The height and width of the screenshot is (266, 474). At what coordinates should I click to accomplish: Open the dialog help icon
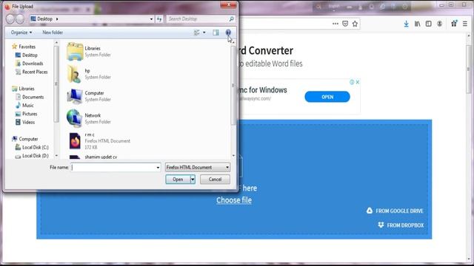click(x=228, y=33)
